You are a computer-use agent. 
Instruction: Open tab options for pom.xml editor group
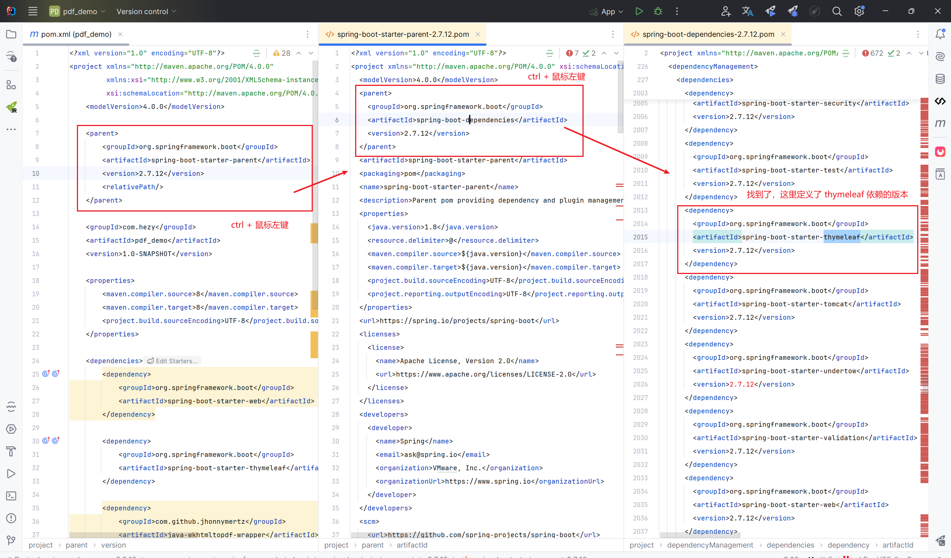click(308, 34)
